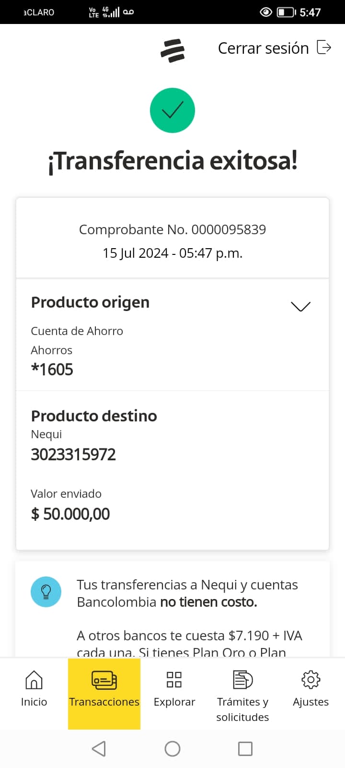Open the Ajustes gear icon
The image size is (345, 768).
click(x=310, y=680)
